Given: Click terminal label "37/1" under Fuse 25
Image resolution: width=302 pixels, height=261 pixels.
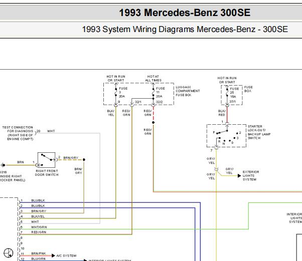Looking at the screenshot, I should pos(232,101).
